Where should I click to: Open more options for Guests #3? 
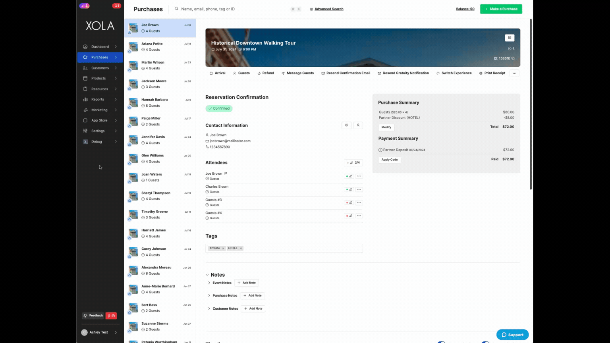point(359,202)
